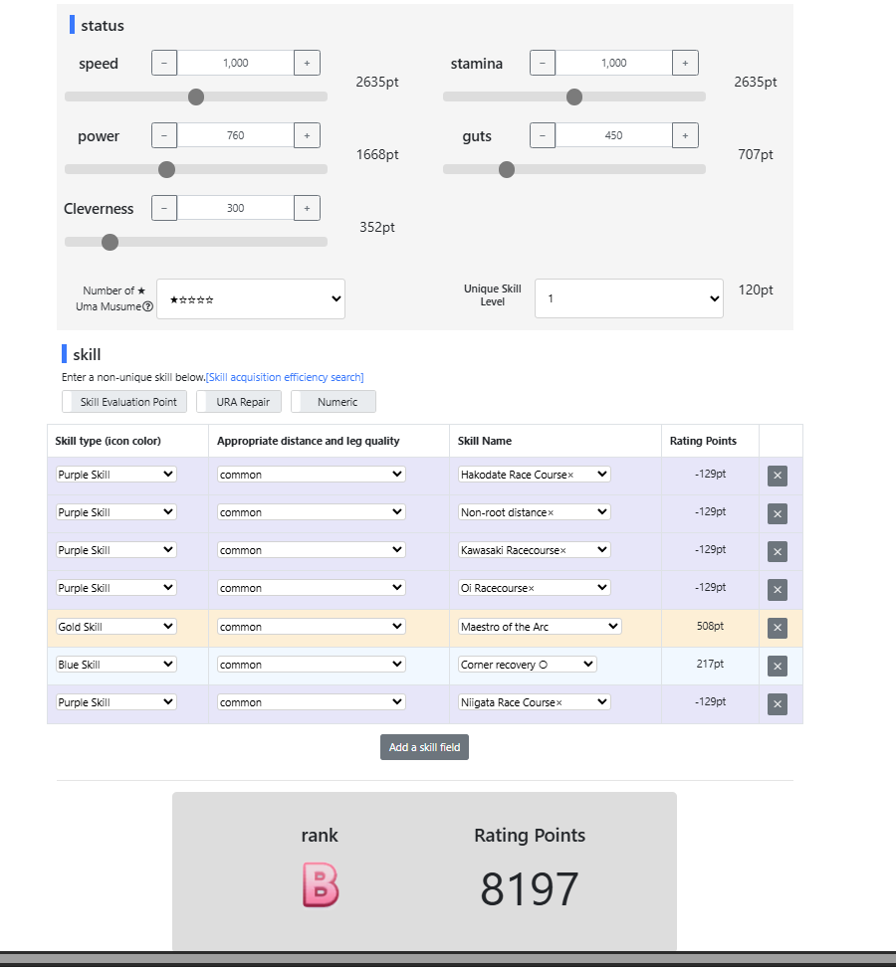Viewport: 896px width, 967px height.
Task: Click the stamina slider handle
Action: 574,97
